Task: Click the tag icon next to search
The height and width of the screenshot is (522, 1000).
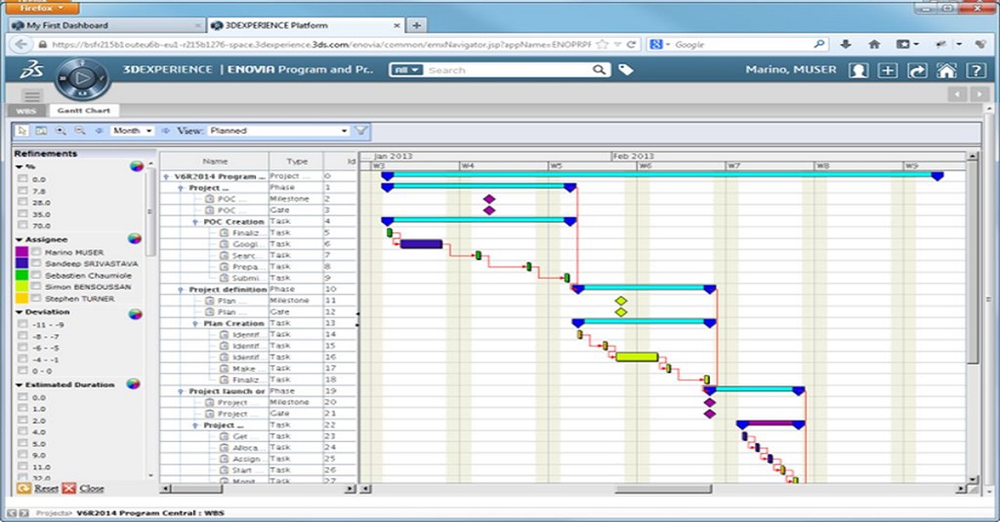Action: point(626,70)
